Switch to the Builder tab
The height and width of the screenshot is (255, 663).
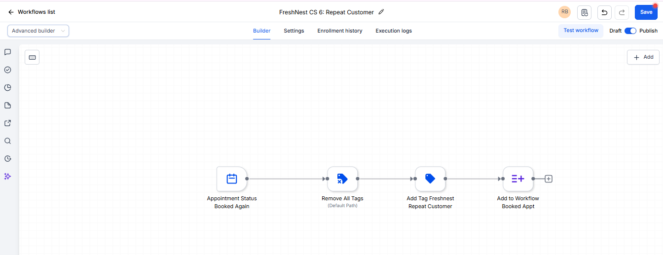point(261,31)
